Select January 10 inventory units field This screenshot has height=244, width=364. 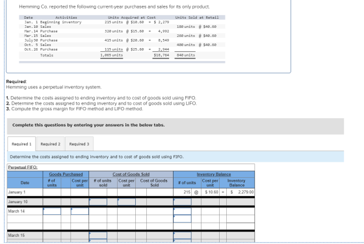tap(182, 202)
